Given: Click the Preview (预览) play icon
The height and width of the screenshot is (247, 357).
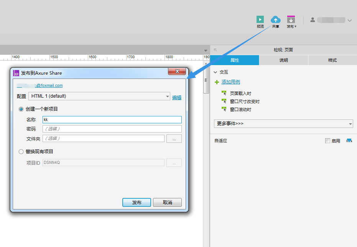Looking at the screenshot, I should [260, 20].
